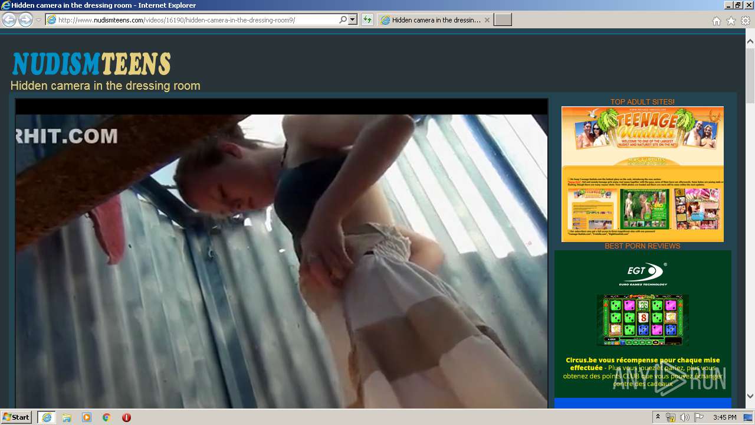Click the volume speaker tray icon
The width and height of the screenshot is (755, 425).
coord(684,417)
